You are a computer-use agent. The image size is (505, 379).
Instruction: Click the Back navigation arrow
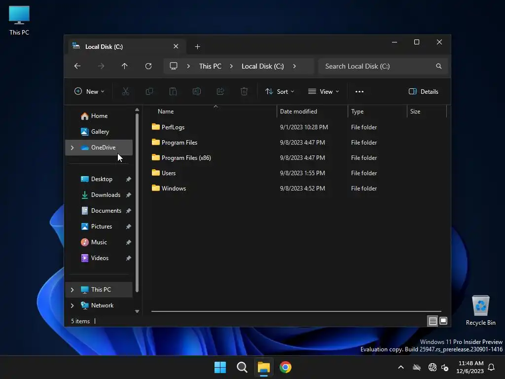pyautogui.click(x=77, y=66)
